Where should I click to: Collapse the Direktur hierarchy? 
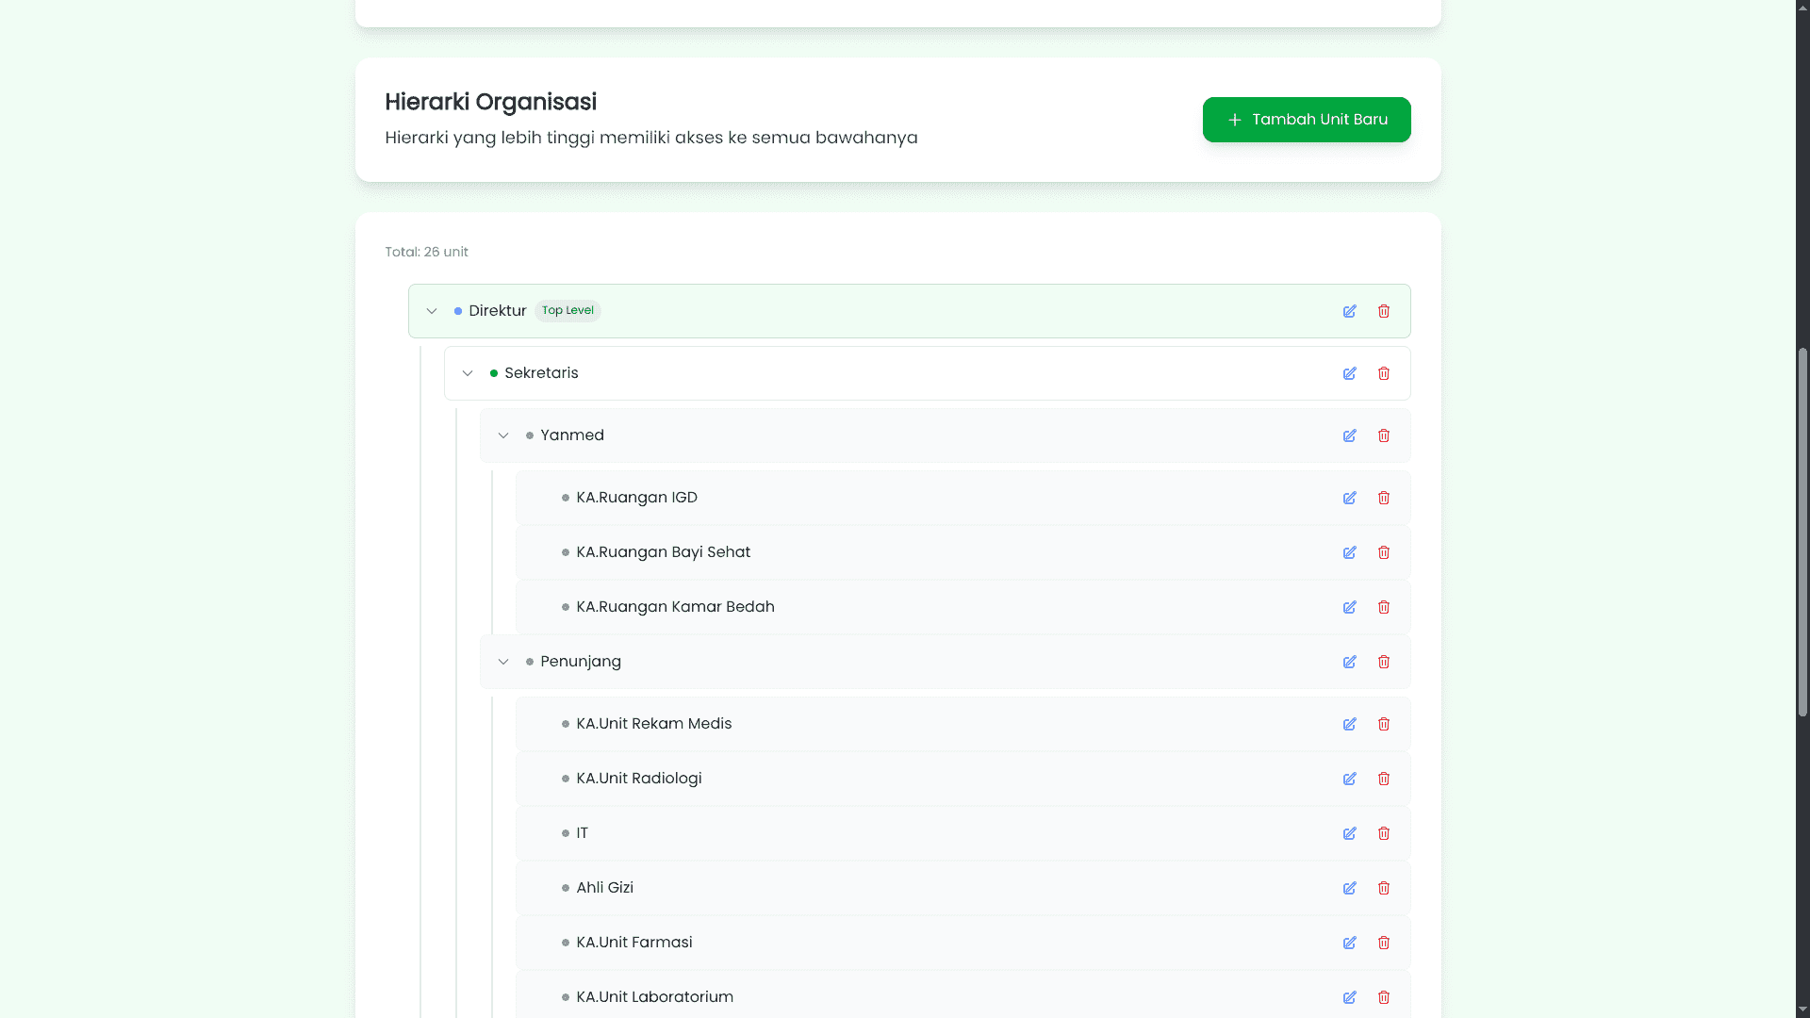tap(432, 311)
